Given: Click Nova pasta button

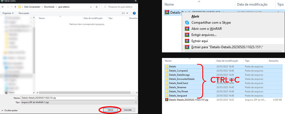Looking at the screenshot, I should tap(24, 13).
